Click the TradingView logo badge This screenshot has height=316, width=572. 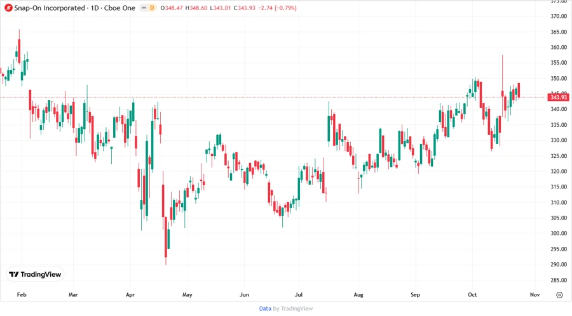point(36,275)
